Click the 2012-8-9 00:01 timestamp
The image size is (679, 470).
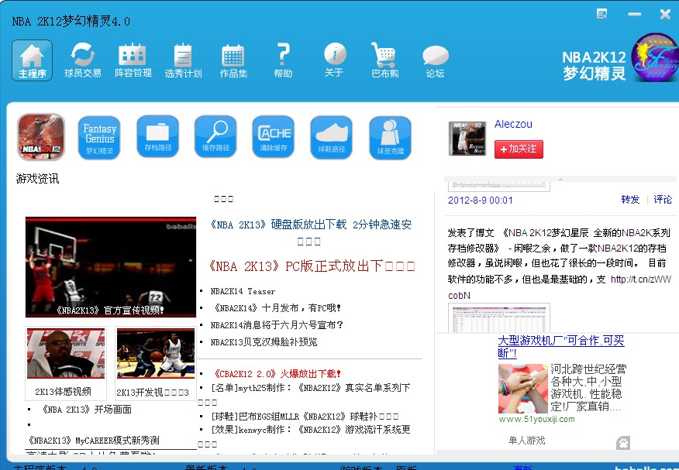[x=481, y=201]
